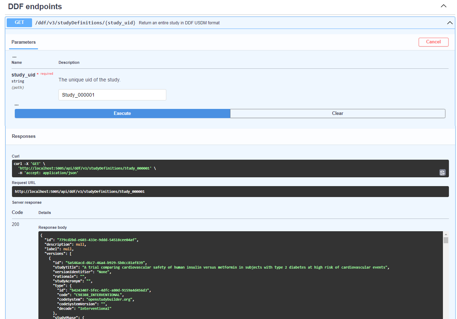Click the GET method badge
The width and height of the screenshot is (457, 319).
click(x=19, y=23)
